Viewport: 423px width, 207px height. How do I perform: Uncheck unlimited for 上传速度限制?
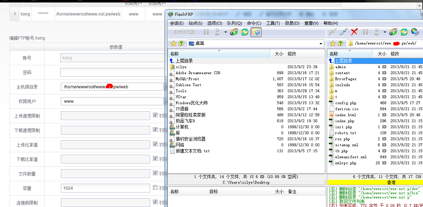(x=155, y=116)
